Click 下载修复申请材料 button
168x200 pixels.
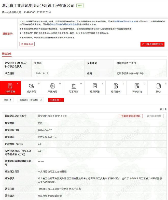click(131, 116)
